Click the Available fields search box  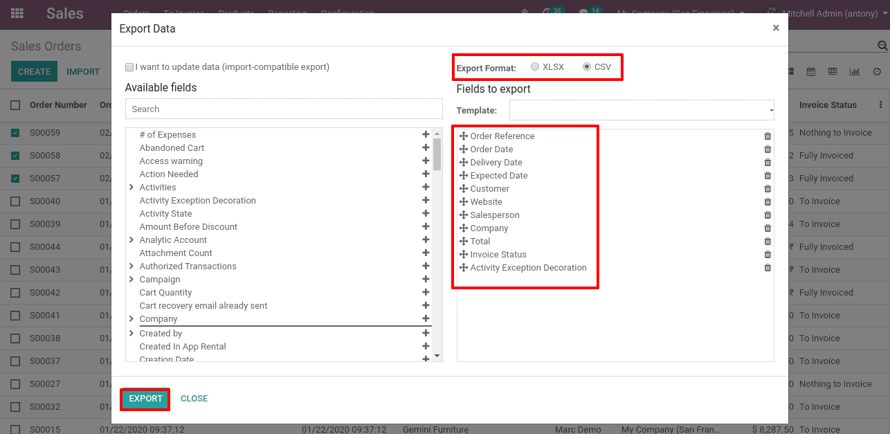pos(284,109)
